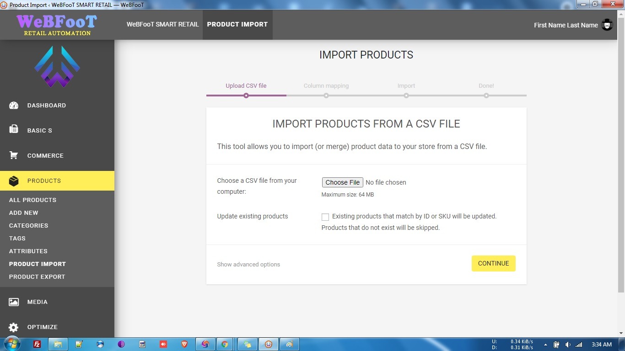The width and height of the screenshot is (625, 351).
Task: Click the user avatar icon at top right
Action: [x=607, y=25]
